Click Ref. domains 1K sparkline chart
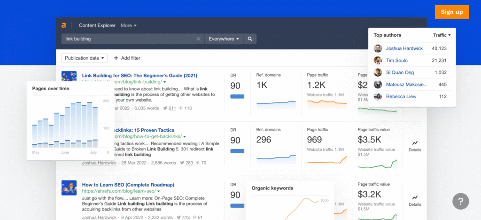 [x=276, y=105]
